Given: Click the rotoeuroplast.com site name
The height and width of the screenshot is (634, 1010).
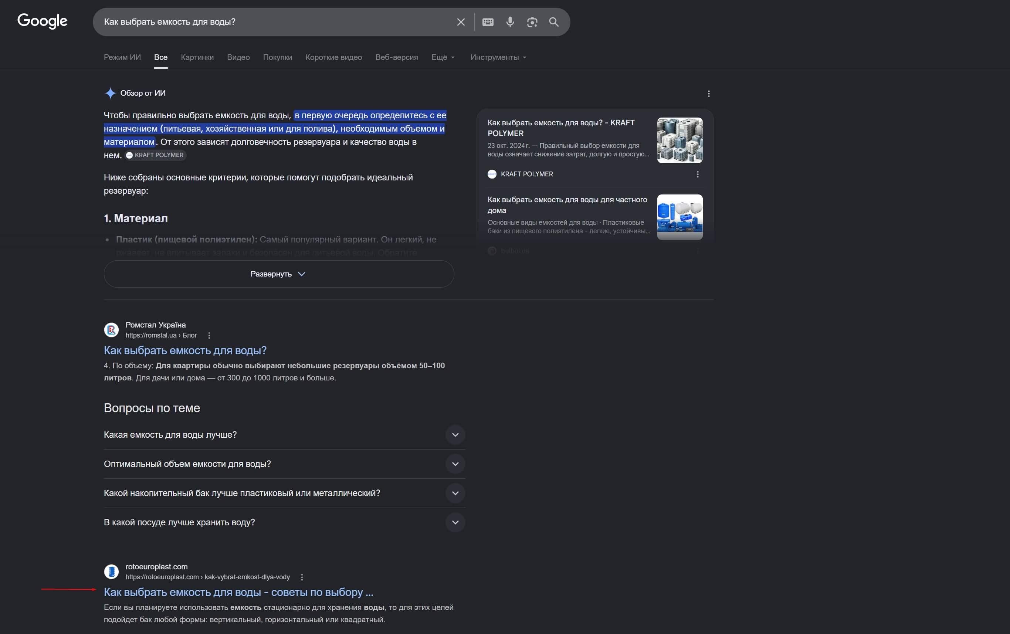Looking at the screenshot, I should pyautogui.click(x=156, y=567).
